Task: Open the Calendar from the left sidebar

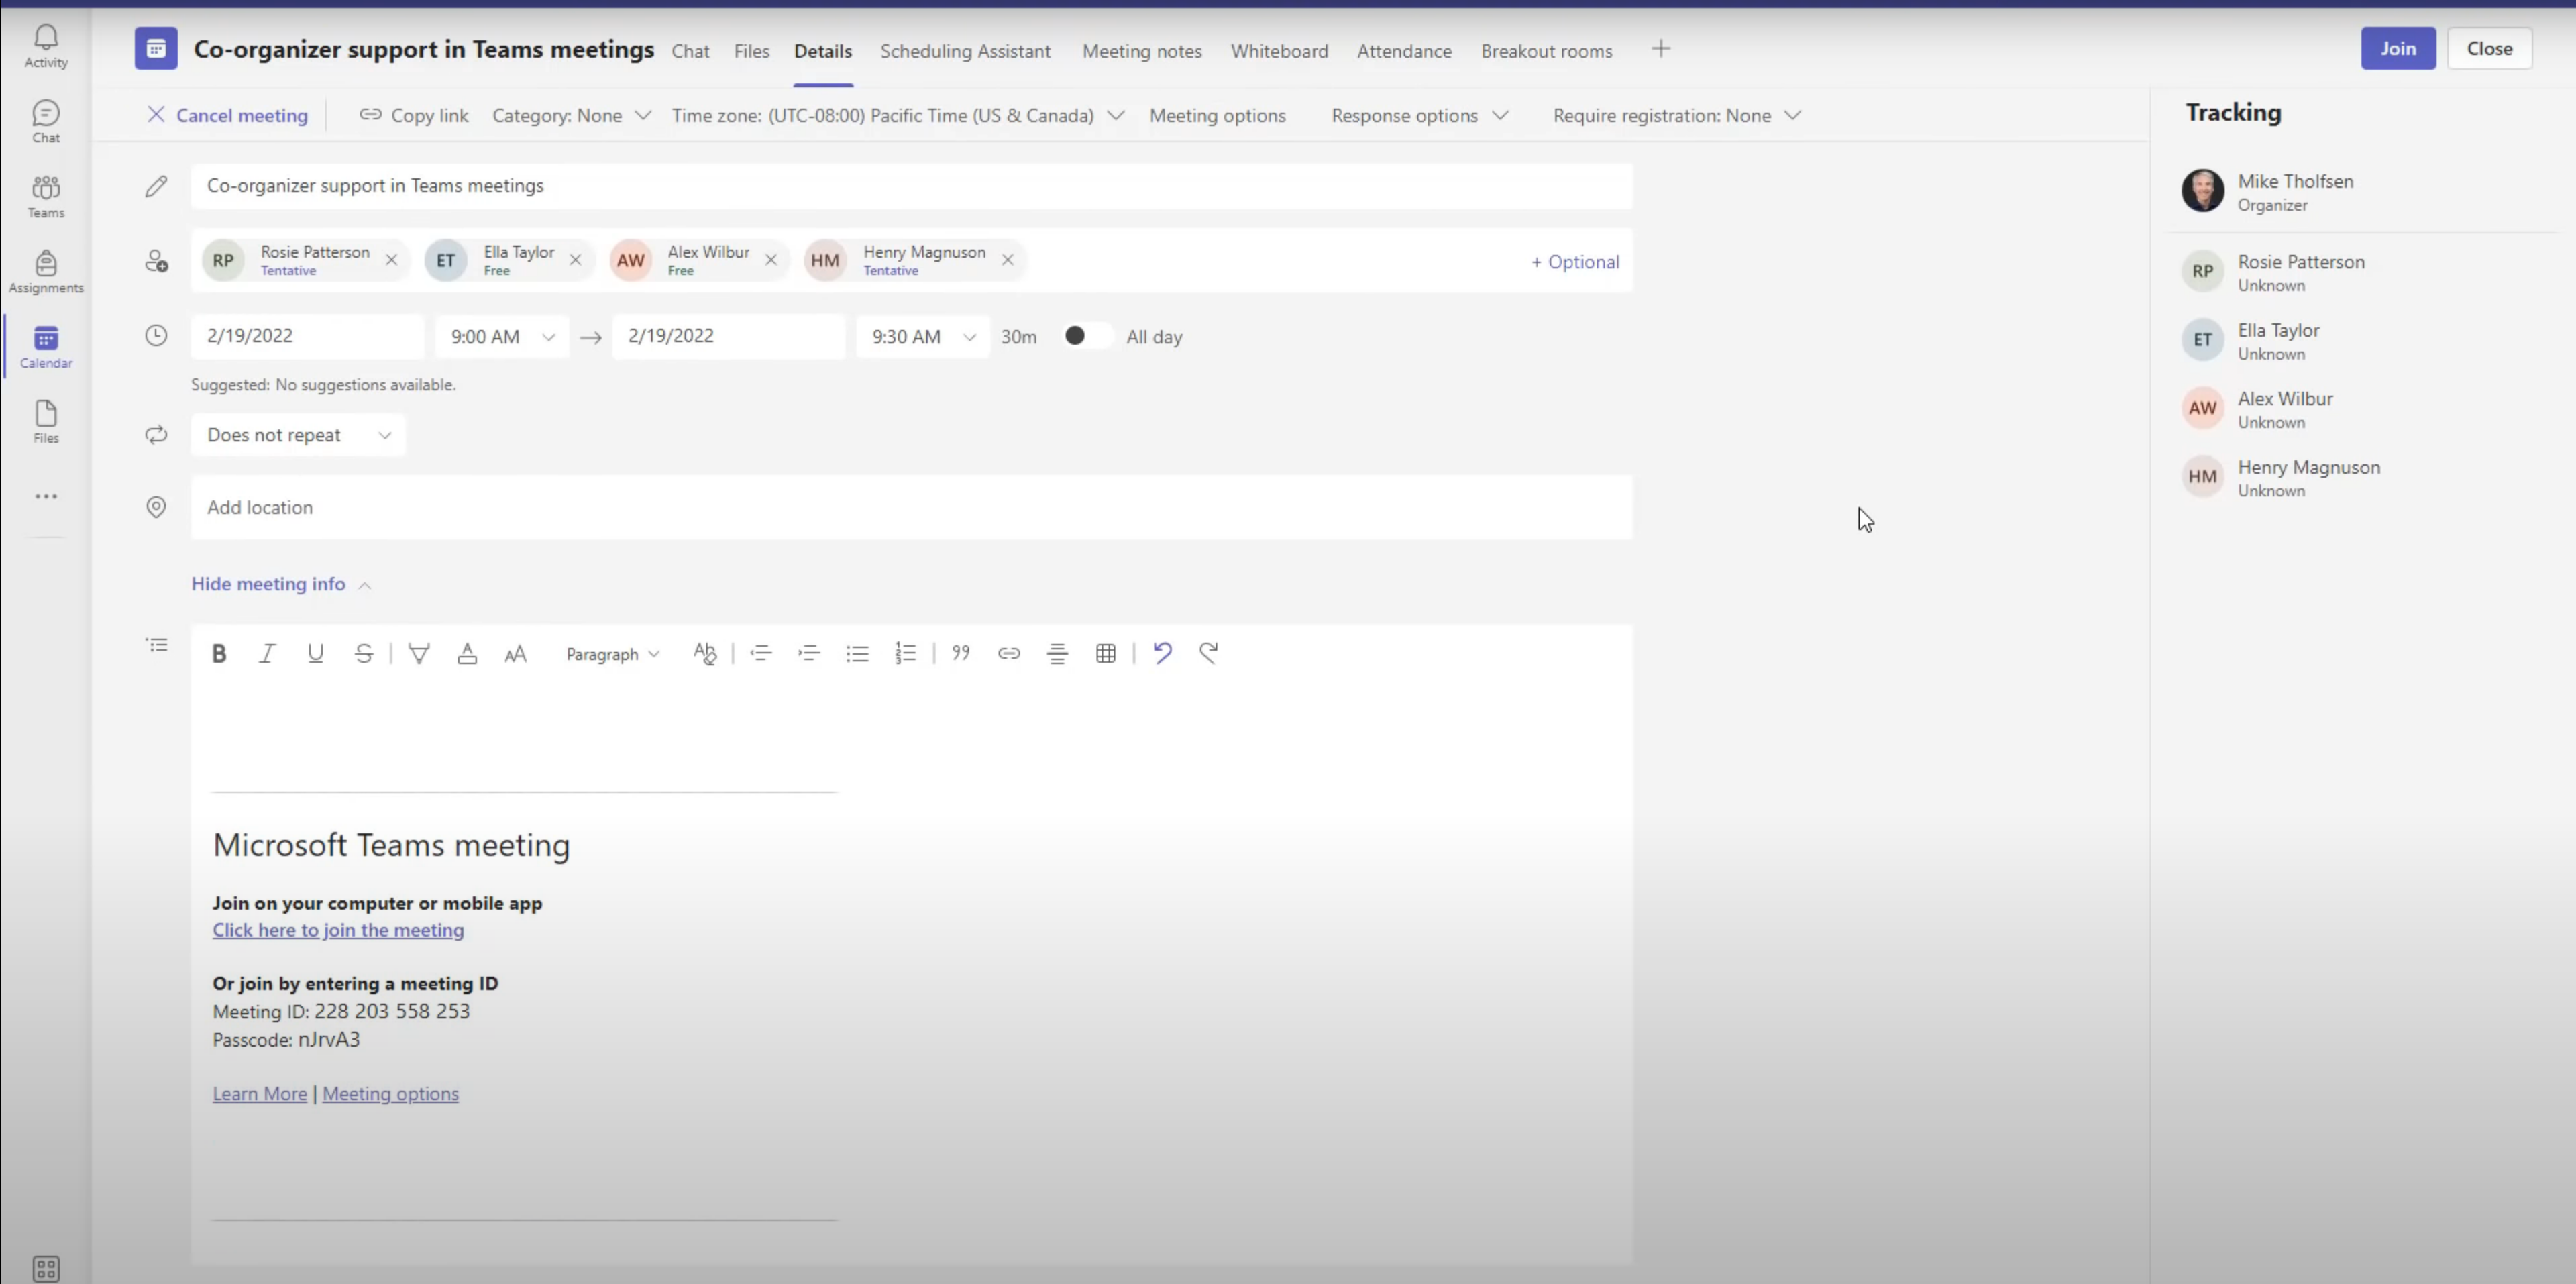Action: (x=45, y=346)
